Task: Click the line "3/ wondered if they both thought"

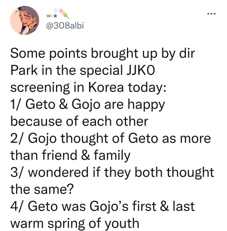Action: [x=112, y=173]
